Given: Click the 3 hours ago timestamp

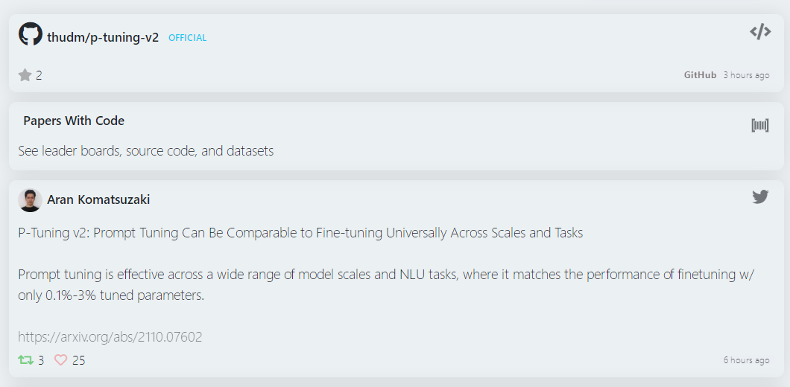Looking at the screenshot, I should [746, 75].
